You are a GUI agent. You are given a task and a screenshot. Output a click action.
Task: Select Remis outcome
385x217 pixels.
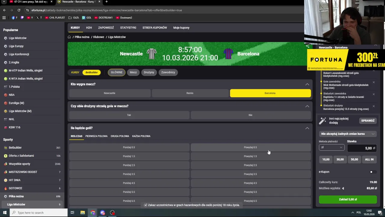coord(190,93)
